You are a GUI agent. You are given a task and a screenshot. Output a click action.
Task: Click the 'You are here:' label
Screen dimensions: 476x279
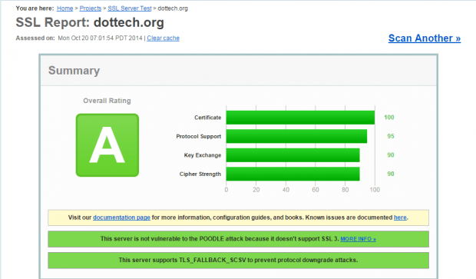pyautogui.click(x=35, y=8)
